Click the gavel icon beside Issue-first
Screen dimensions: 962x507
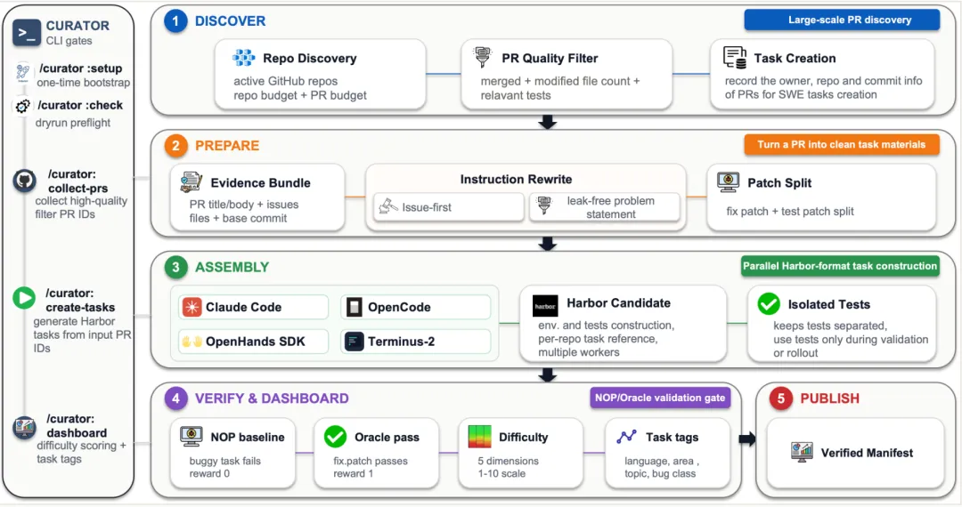coord(387,206)
